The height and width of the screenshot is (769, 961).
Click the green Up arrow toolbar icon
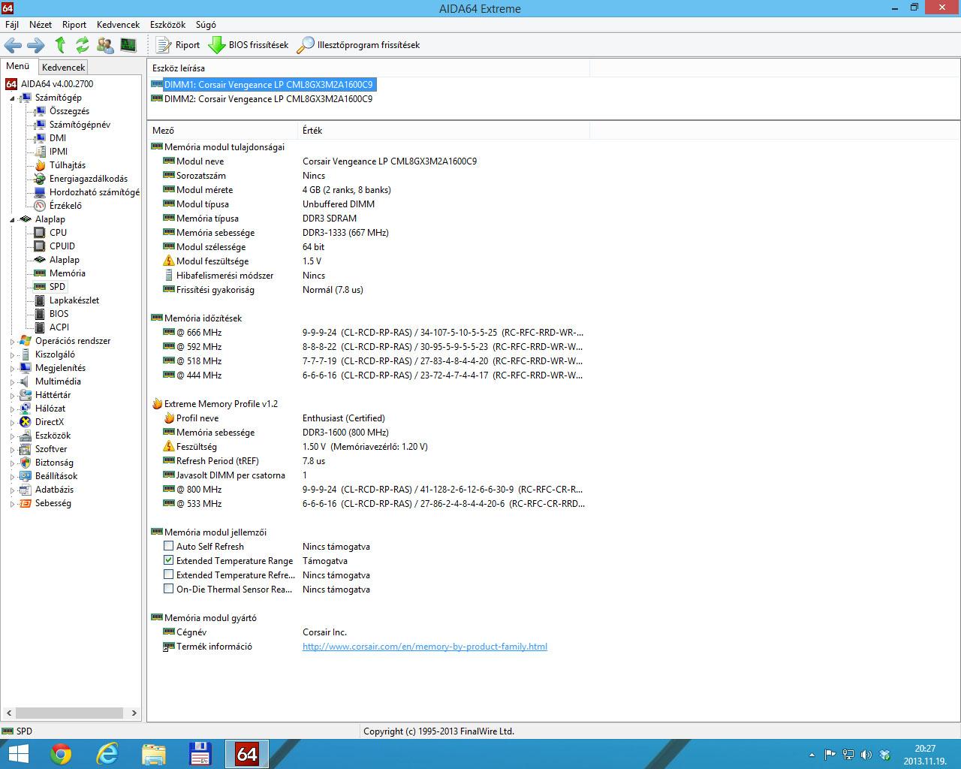(60, 45)
